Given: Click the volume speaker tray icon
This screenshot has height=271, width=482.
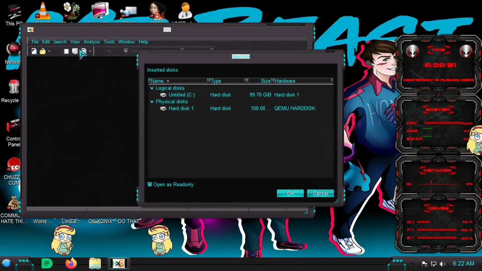Looking at the screenshot, I should coord(442,264).
